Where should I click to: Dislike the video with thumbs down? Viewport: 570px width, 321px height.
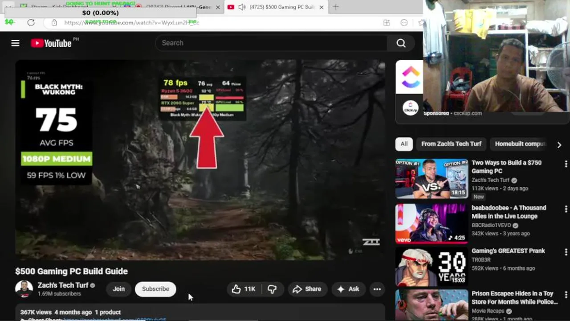pyautogui.click(x=272, y=289)
